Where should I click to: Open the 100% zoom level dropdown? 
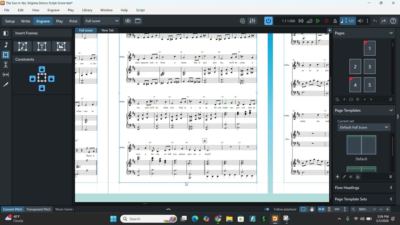(367, 209)
